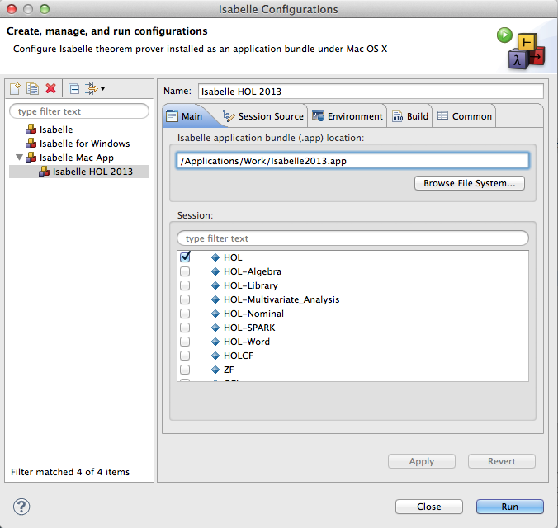Open help with the question mark icon
The width and height of the screenshot is (558, 528).
point(21,507)
